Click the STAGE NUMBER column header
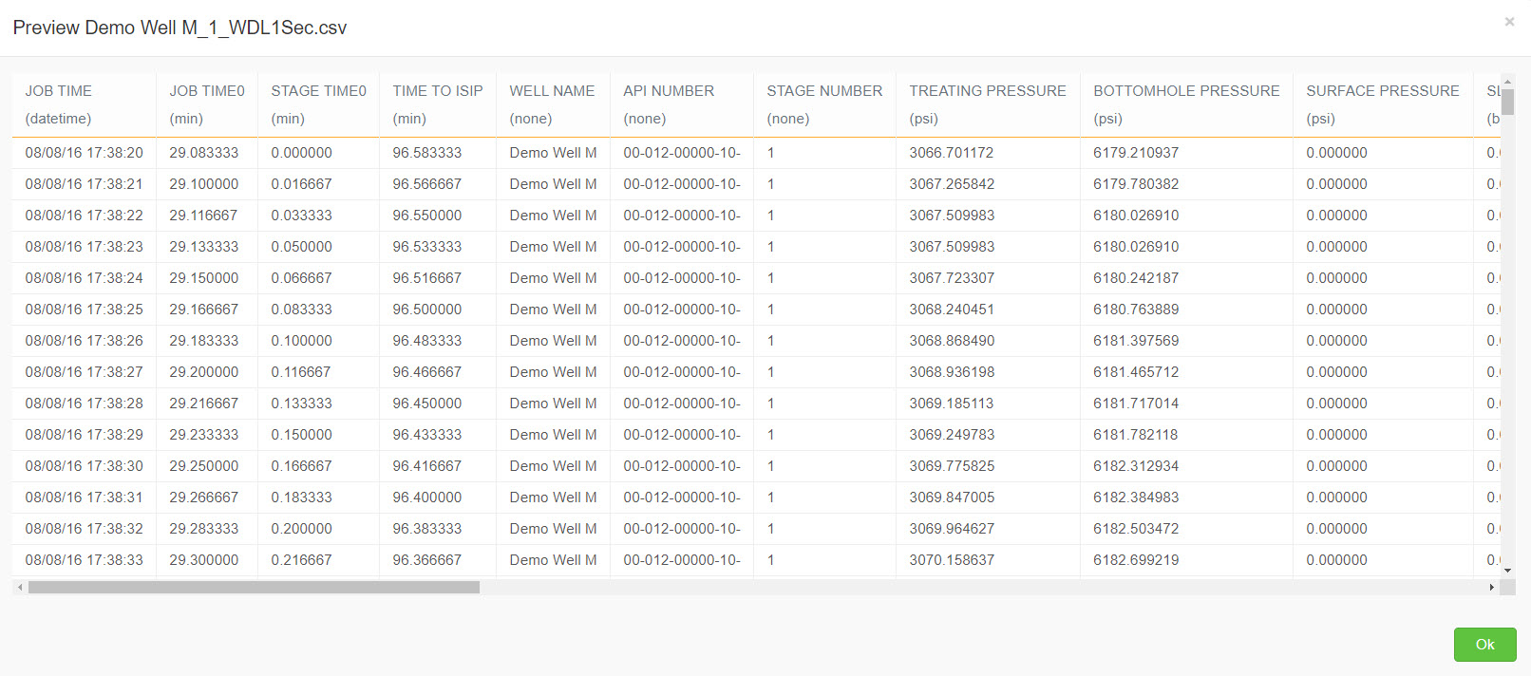Viewport: 1531px width, 676px height. (x=824, y=91)
